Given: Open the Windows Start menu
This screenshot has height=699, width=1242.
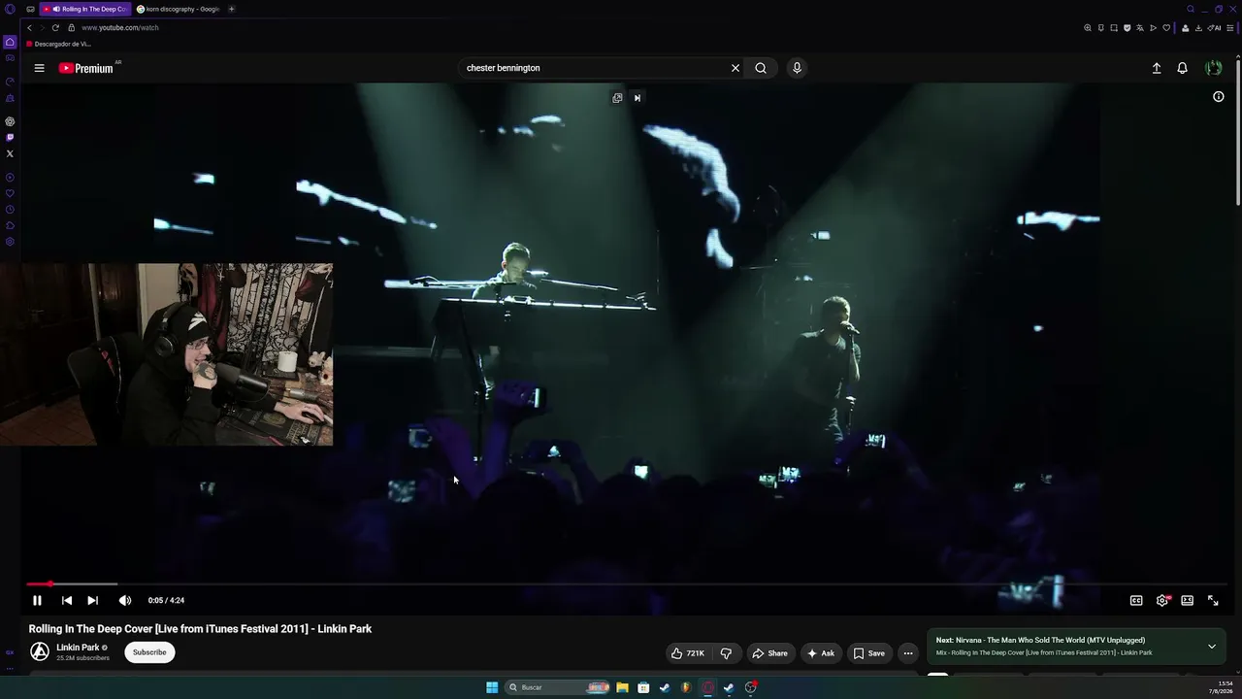Looking at the screenshot, I should [492, 687].
